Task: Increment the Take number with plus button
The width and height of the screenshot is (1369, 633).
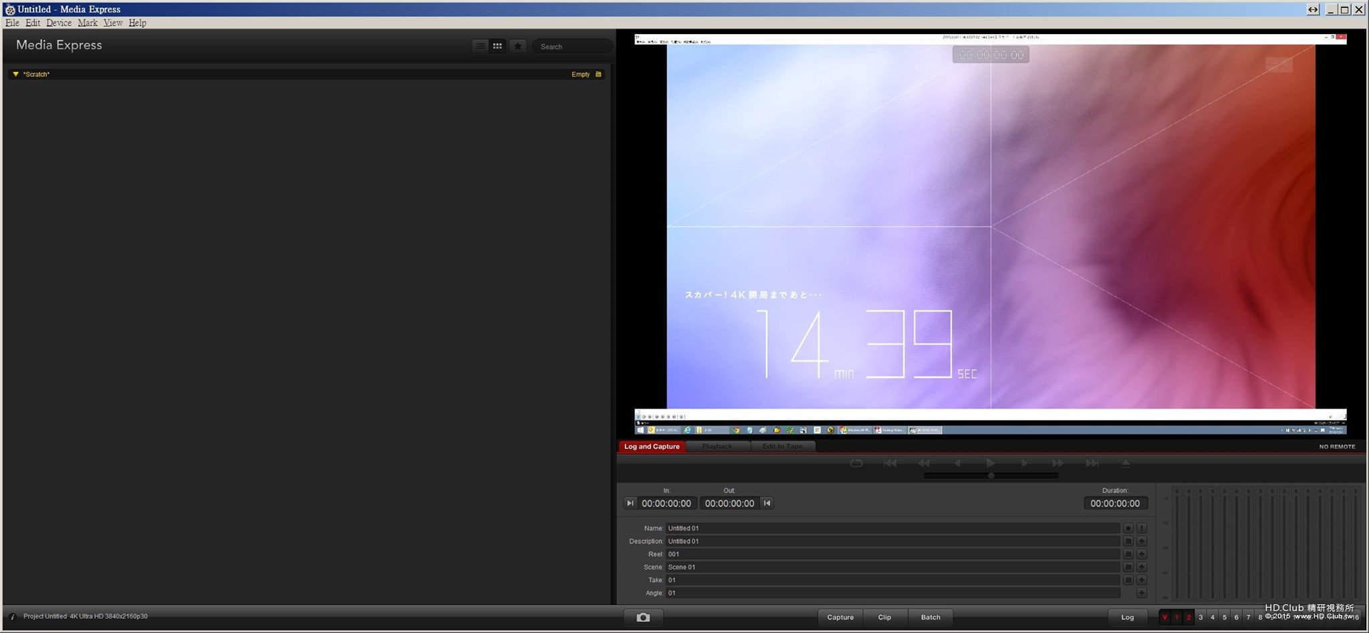Action: tap(1142, 580)
